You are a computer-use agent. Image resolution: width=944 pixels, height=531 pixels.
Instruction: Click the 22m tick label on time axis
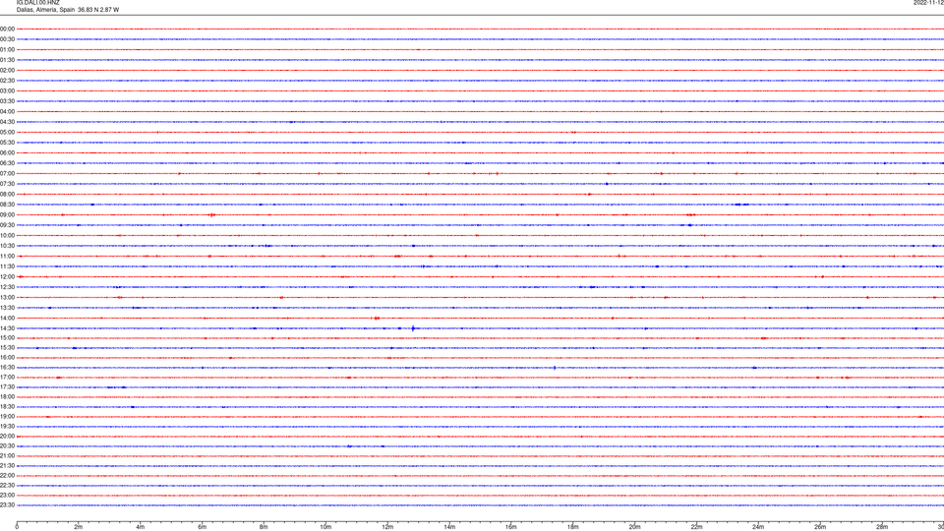point(696,527)
